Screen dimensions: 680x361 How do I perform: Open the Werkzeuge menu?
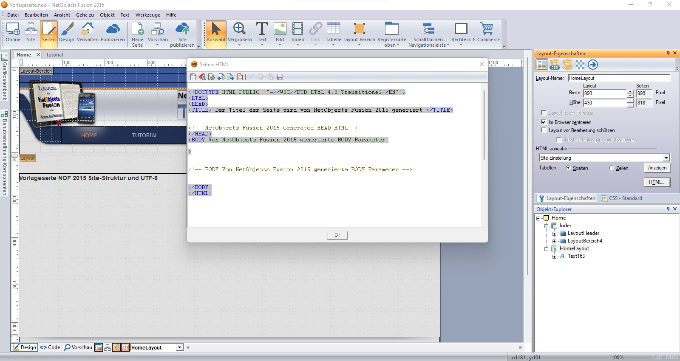point(147,15)
